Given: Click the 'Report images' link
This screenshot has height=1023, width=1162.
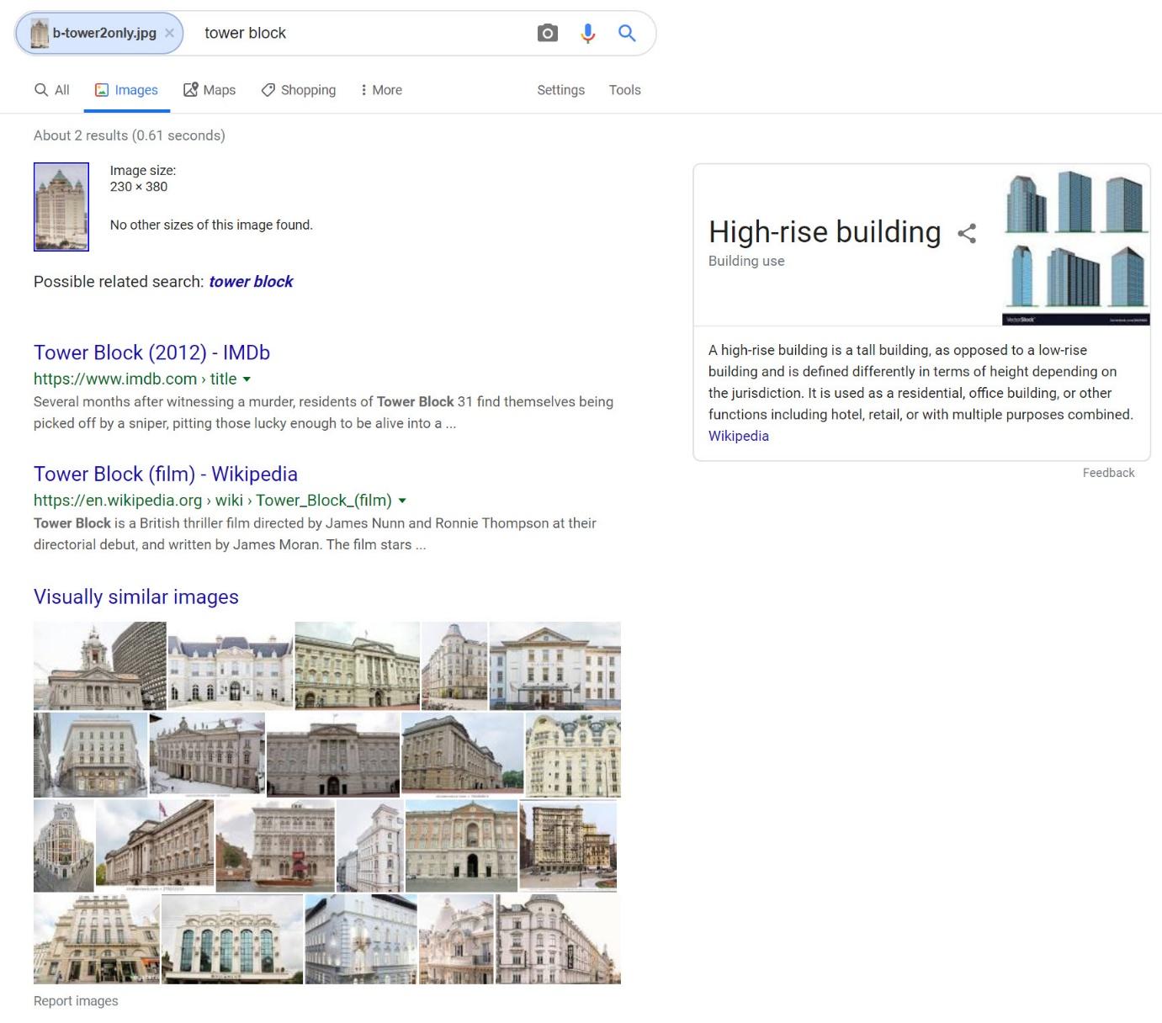Looking at the screenshot, I should tap(76, 1001).
